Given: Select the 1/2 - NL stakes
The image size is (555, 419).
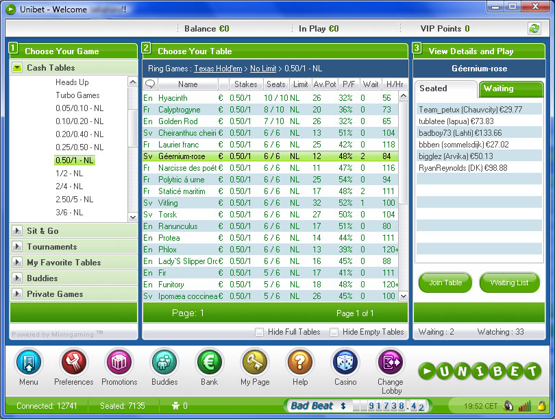Looking at the screenshot, I should (69, 173).
